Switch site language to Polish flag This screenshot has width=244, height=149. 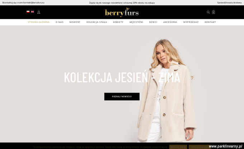click(28, 12)
